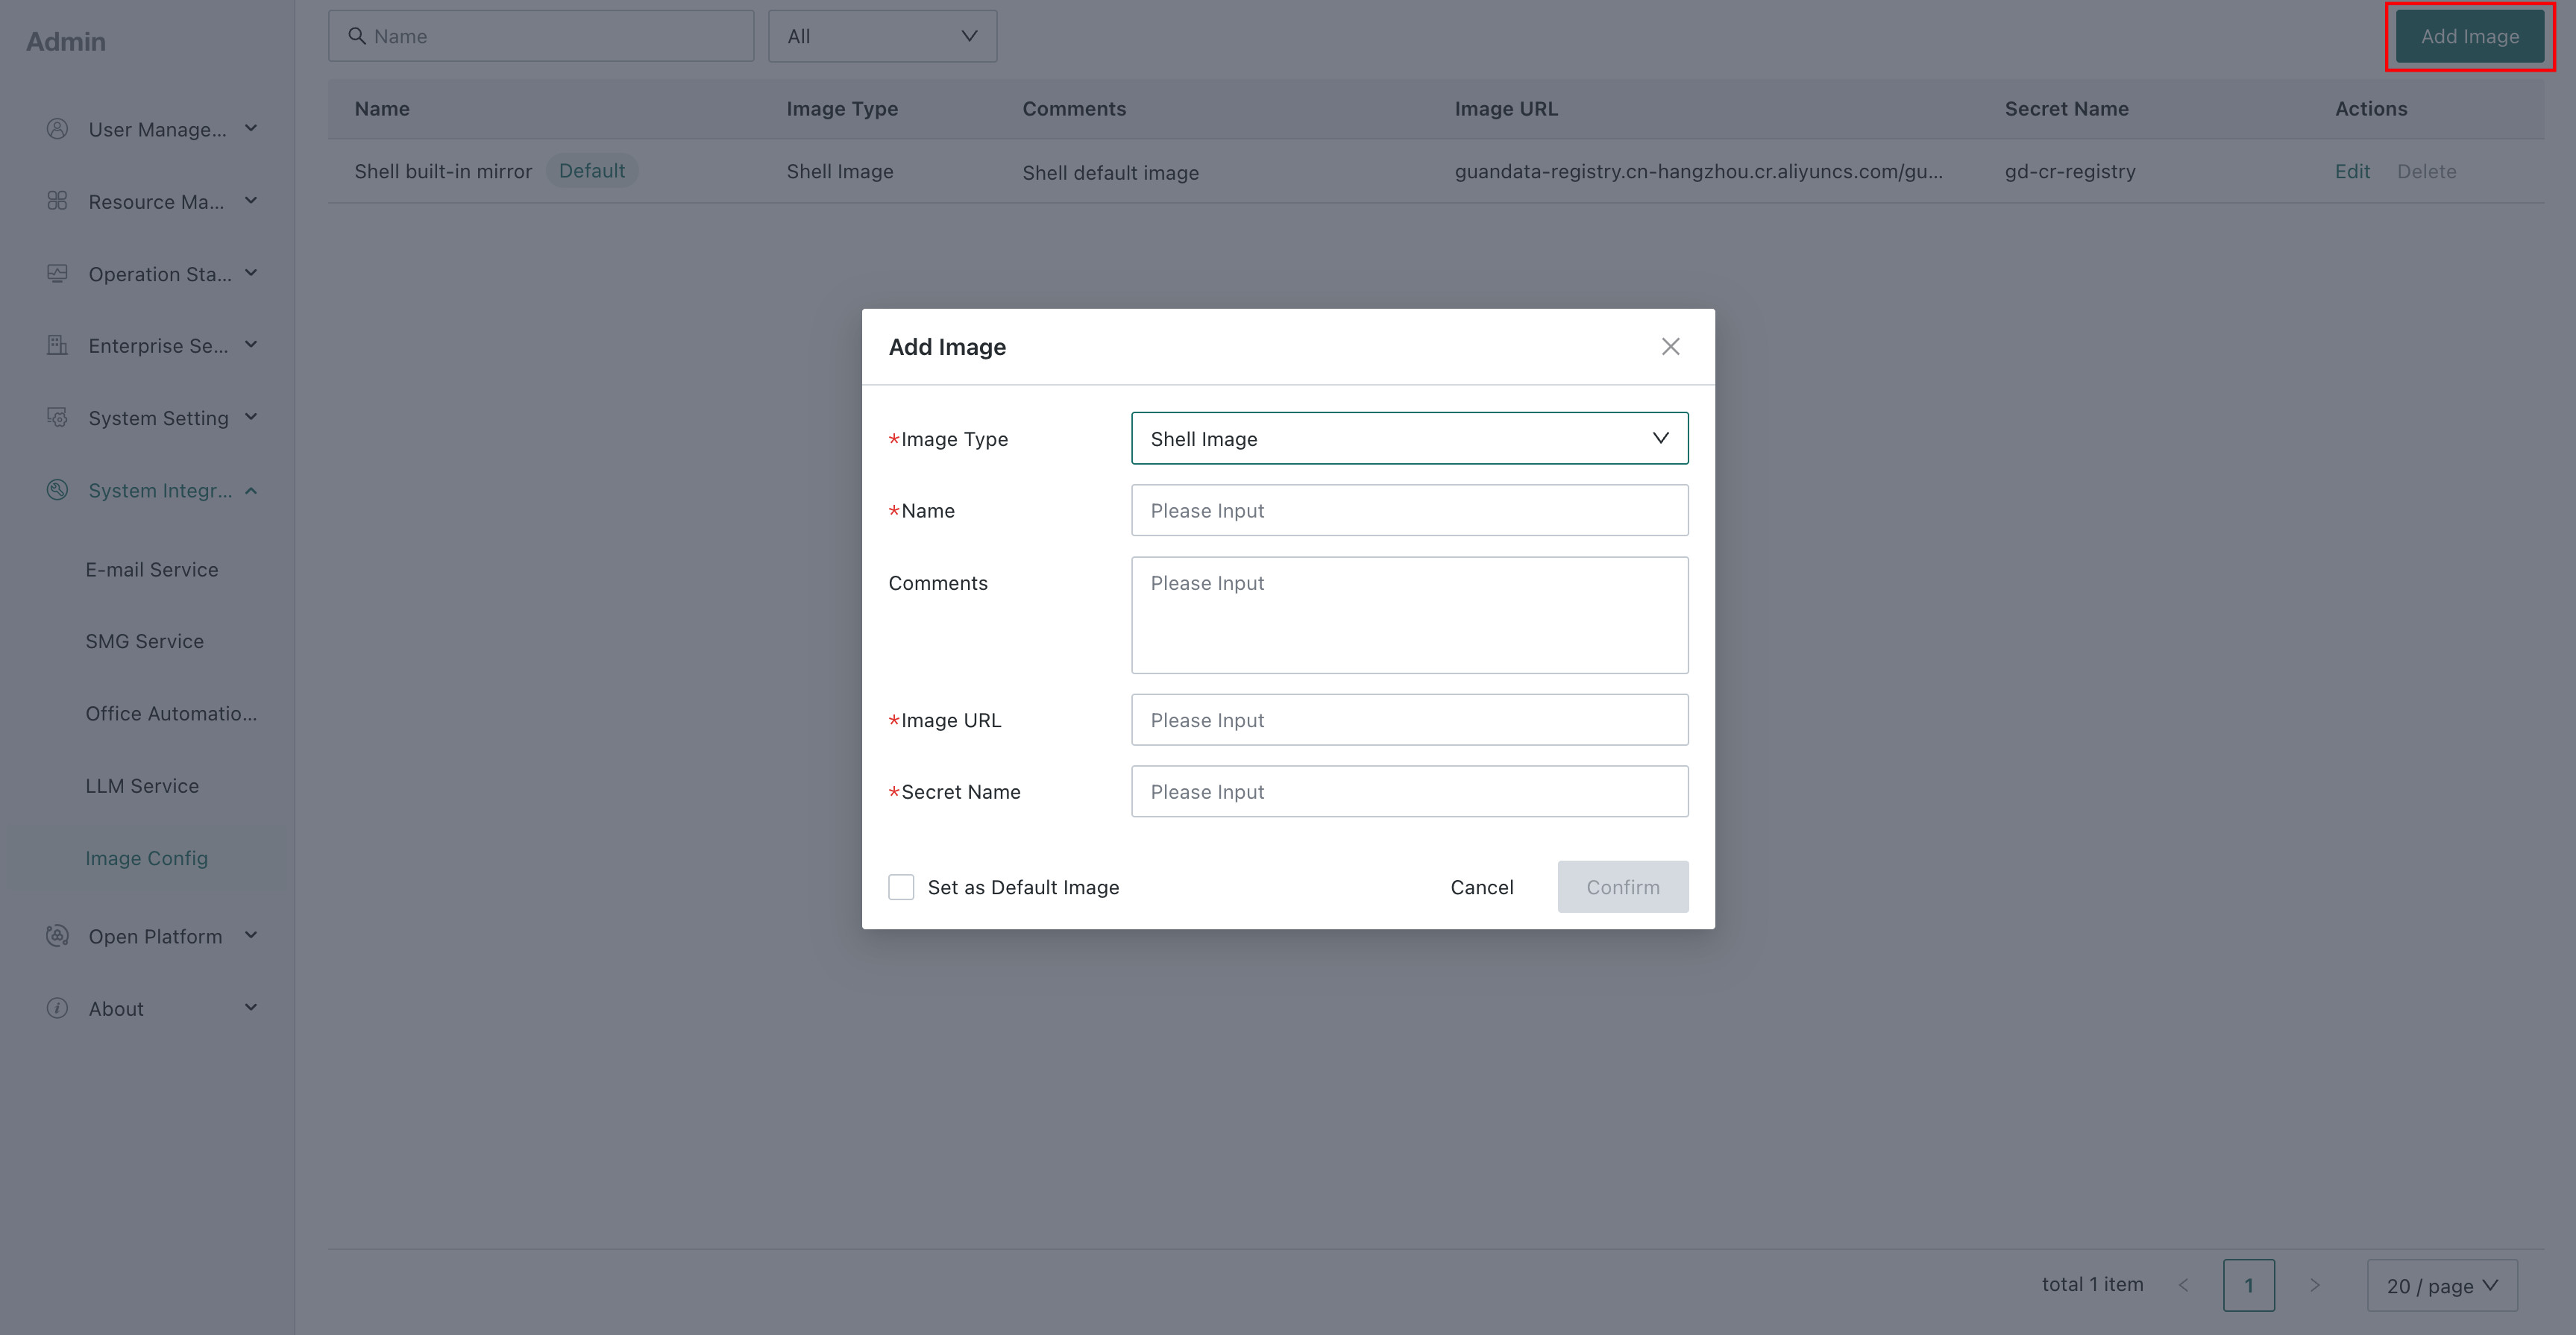Expand the Operation Statistics menu chevron
The image size is (2576, 1335).
tap(251, 272)
